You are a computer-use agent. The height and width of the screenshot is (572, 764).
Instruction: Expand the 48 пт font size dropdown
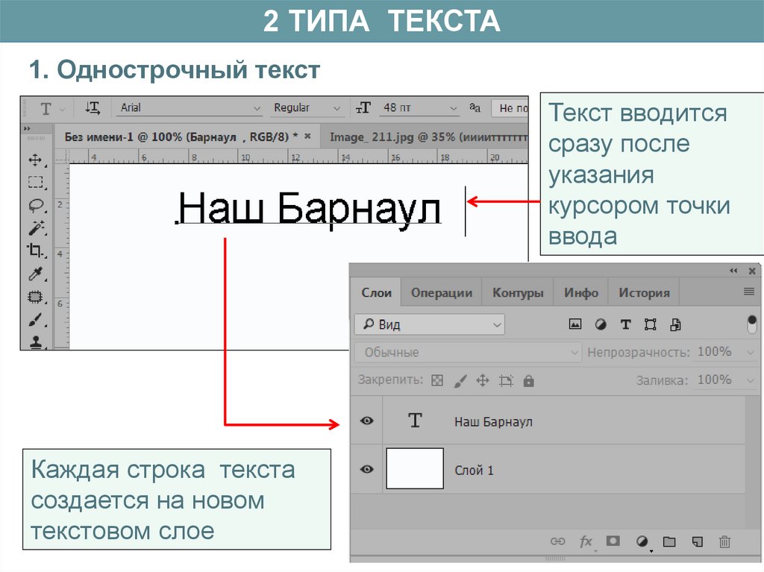coord(419,108)
